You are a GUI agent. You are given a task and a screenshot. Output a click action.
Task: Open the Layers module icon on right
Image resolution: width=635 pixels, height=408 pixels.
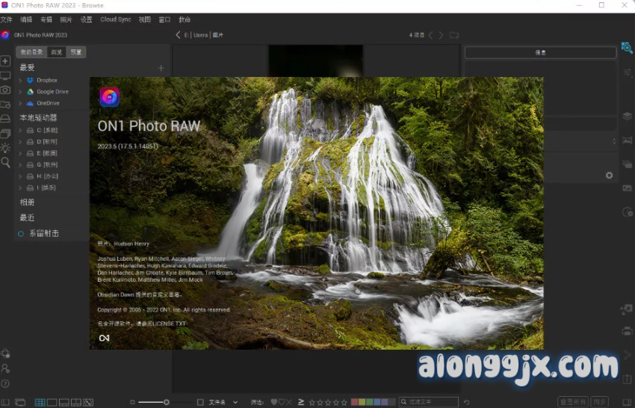coord(627,117)
